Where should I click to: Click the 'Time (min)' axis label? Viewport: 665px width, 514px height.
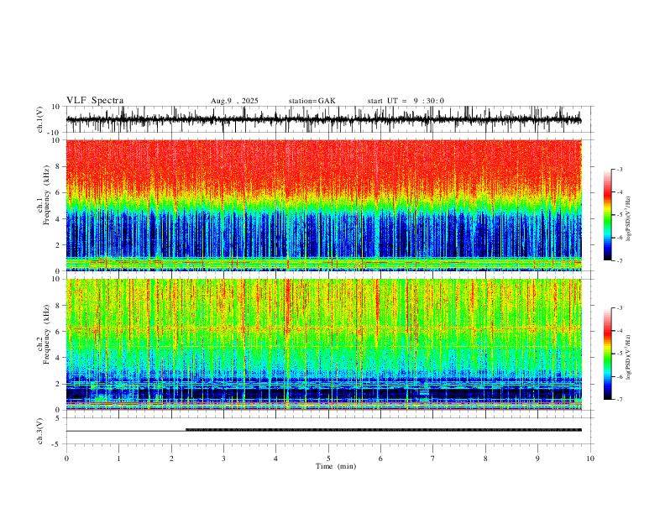point(336,466)
